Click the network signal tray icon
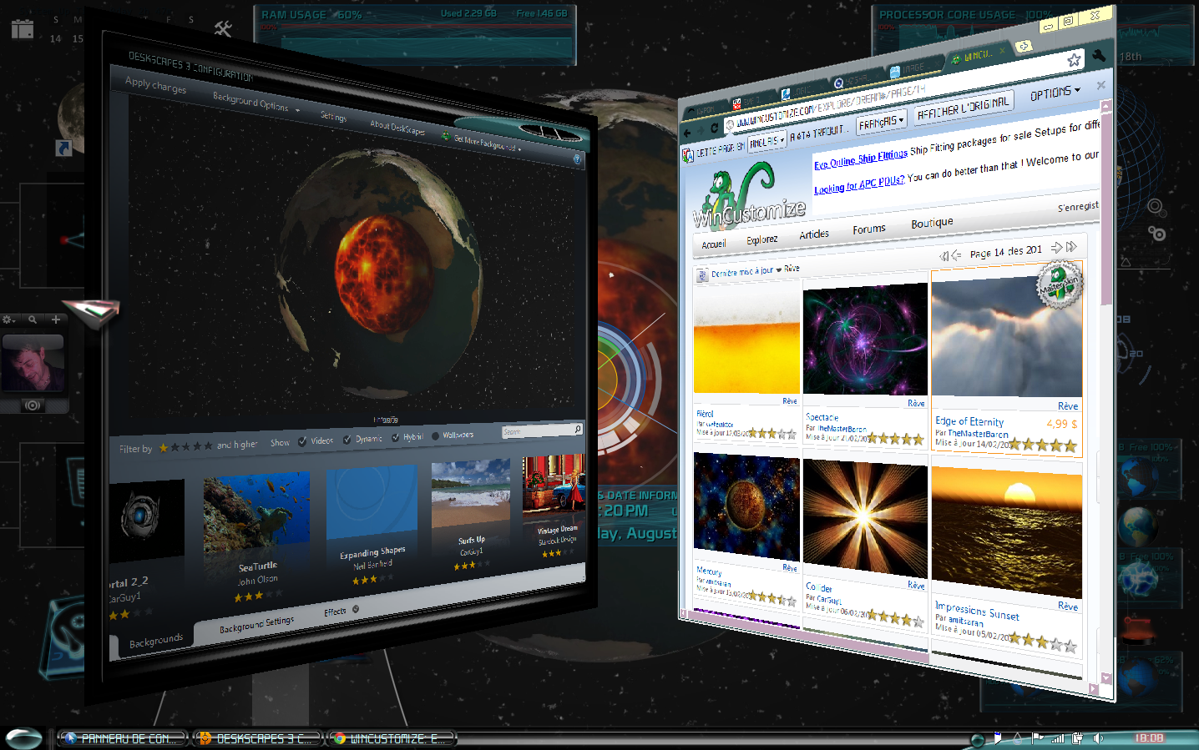The width and height of the screenshot is (1199, 750). (x=1058, y=738)
